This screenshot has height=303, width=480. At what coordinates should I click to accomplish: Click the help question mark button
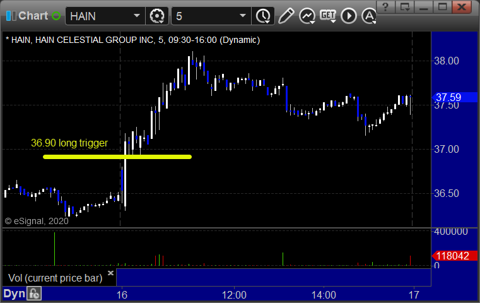385,7
